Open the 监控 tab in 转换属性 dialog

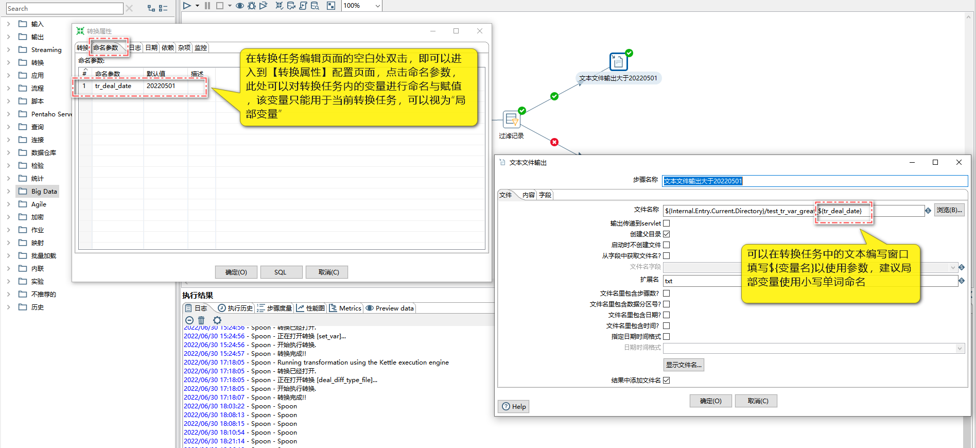(x=201, y=48)
